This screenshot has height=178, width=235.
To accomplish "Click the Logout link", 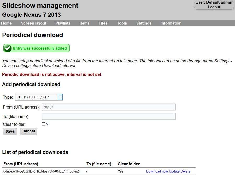I will [x=214, y=7].
